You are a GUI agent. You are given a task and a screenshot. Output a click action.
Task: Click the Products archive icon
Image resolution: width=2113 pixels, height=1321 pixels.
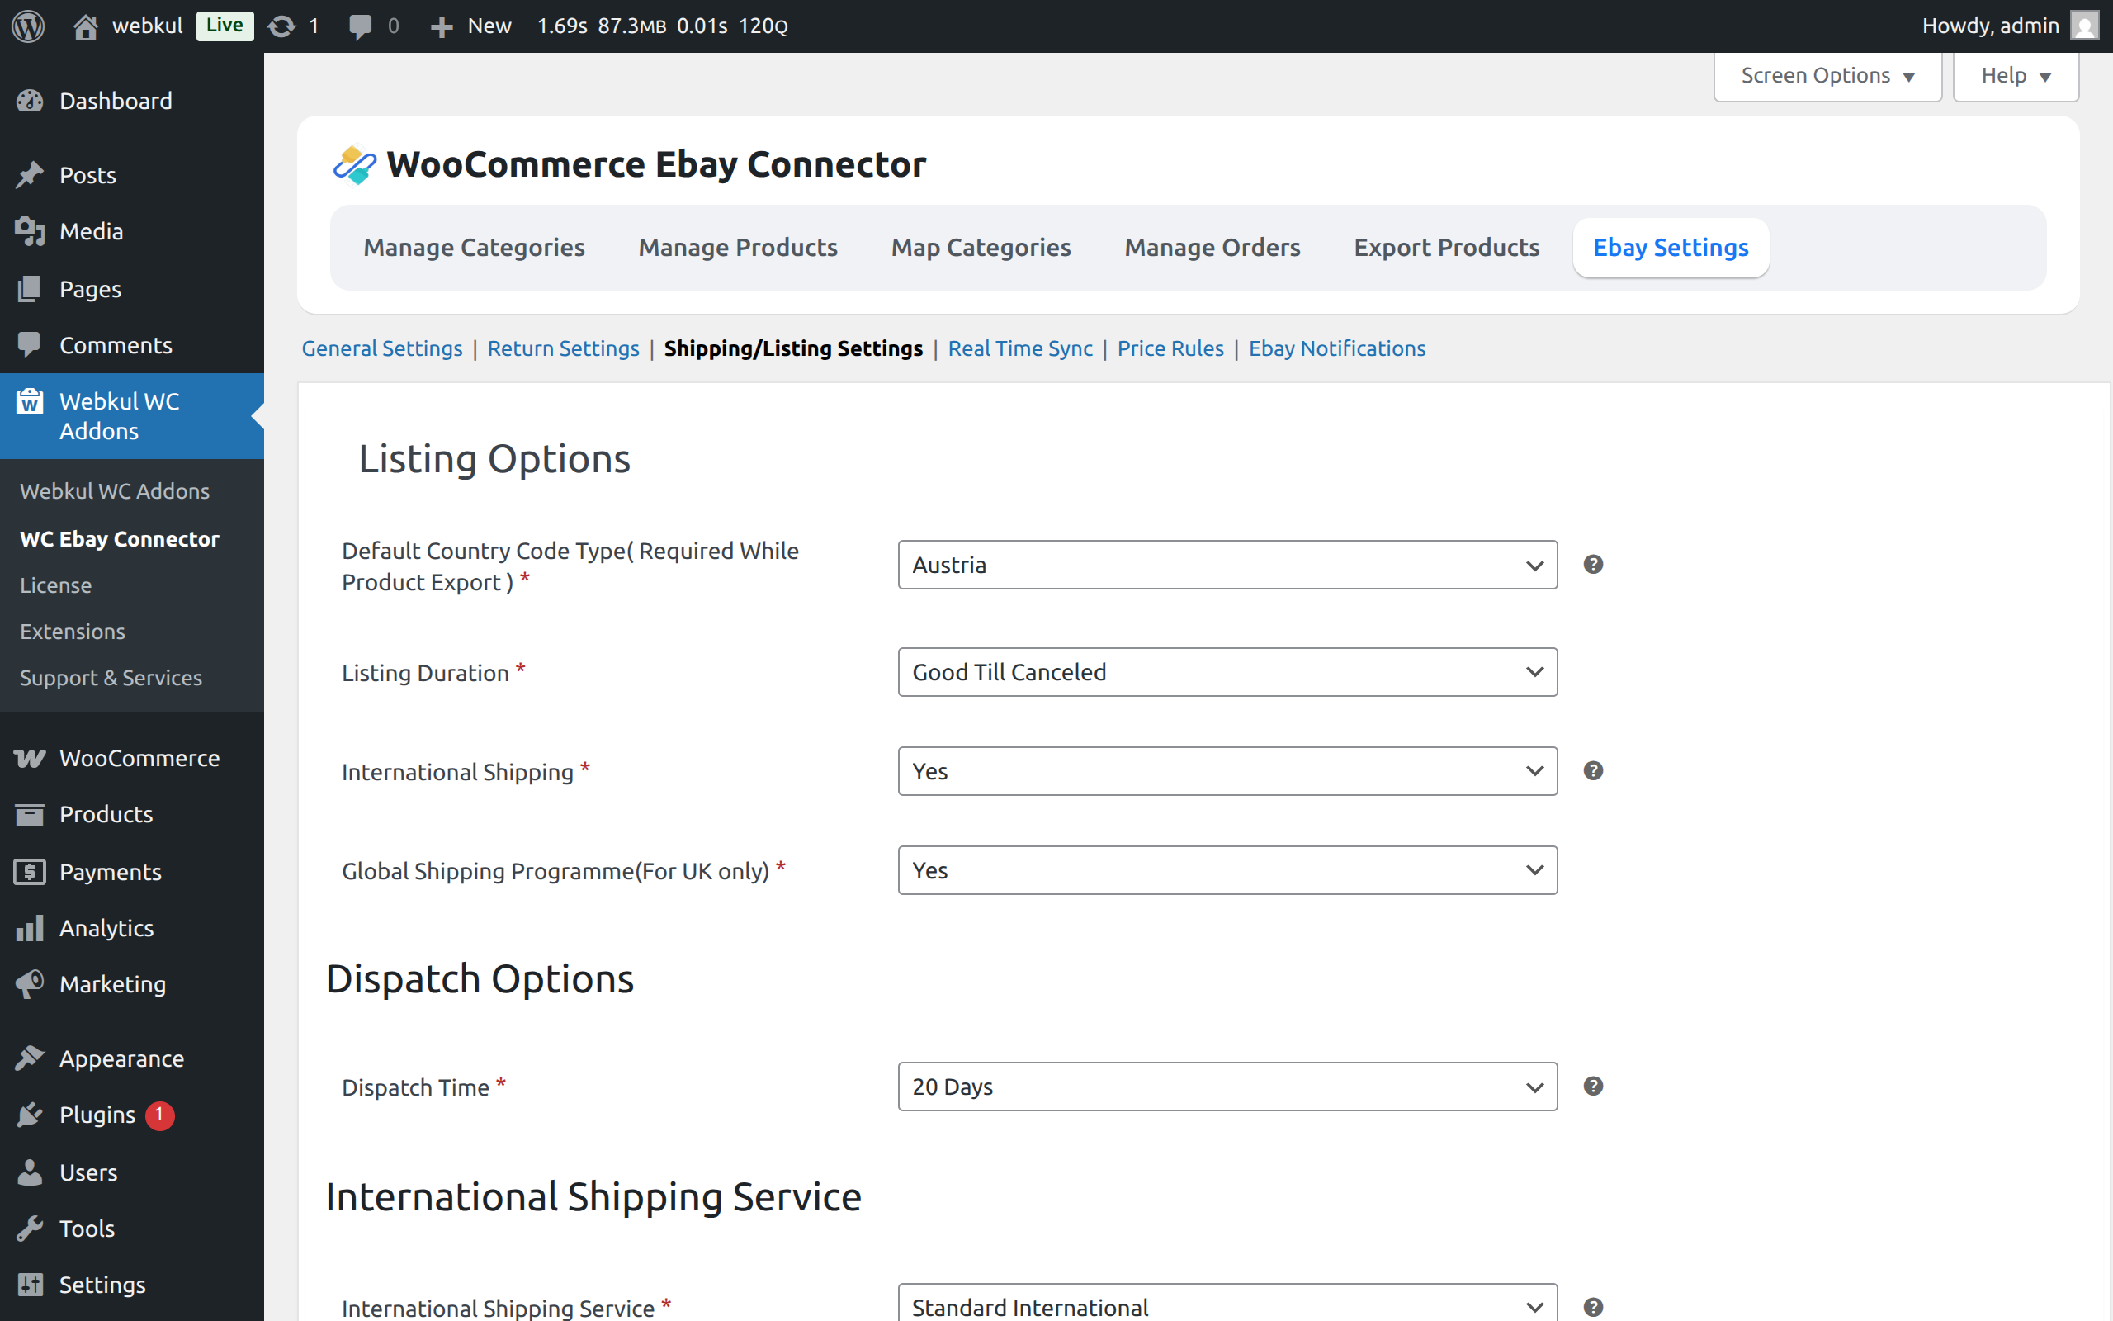(30, 814)
